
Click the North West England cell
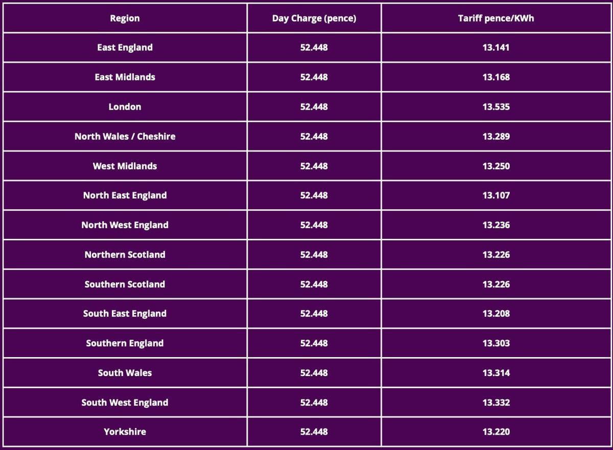pyautogui.click(x=125, y=225)
